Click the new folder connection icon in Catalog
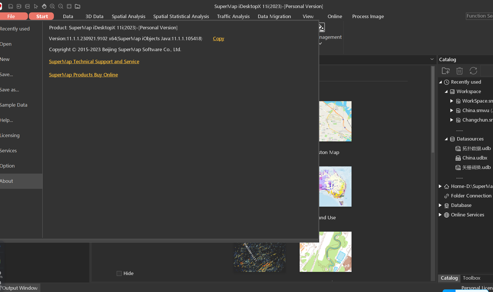 [x=446, y=71]
